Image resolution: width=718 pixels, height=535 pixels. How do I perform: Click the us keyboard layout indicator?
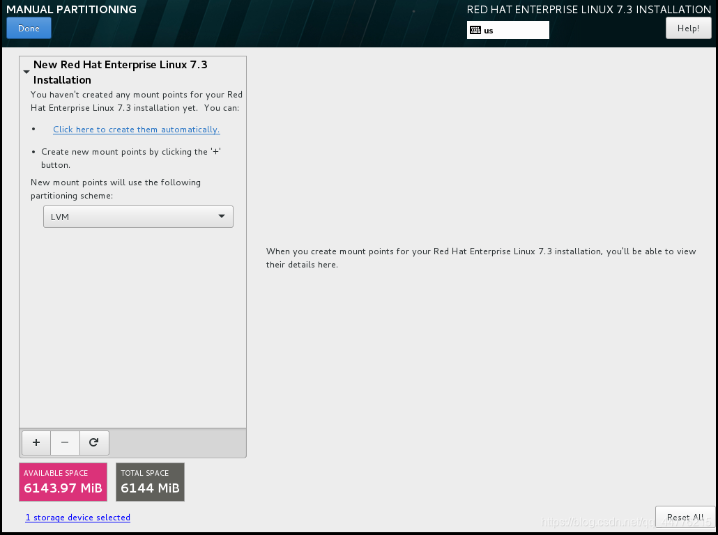(x=507, y=30)
